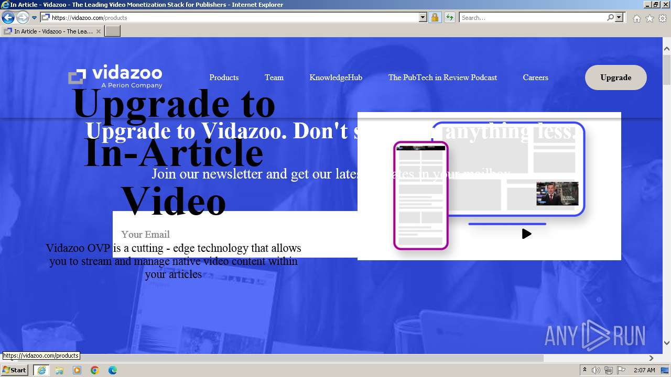Image resolution: width=671 pixels, height=377 pixels.
Task: Click the browser Search box
Action: pyautogui.click(x=533, y=17)
